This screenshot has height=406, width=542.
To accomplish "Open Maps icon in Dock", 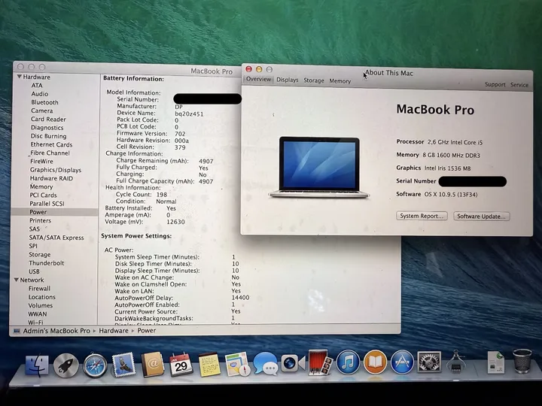I will [237, 364].
